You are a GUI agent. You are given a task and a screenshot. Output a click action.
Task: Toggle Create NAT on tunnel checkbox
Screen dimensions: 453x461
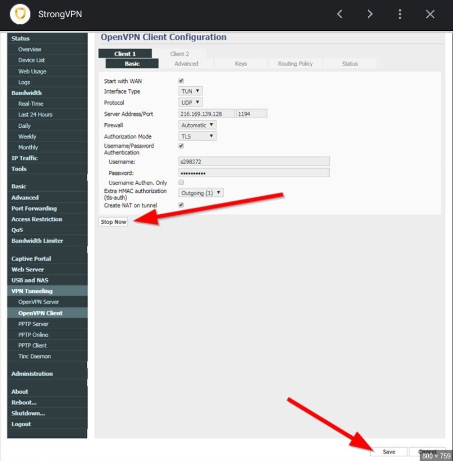tap(181, 205)
